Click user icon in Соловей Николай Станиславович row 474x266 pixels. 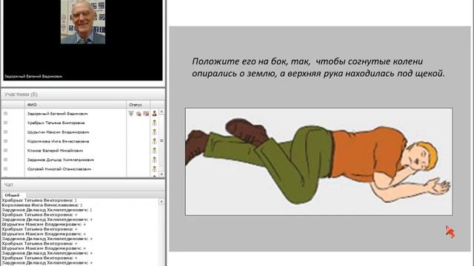pos(154,169)
